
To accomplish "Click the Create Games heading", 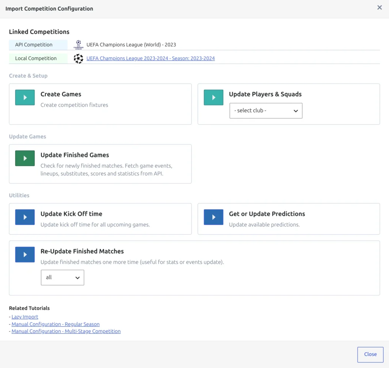I will point(61,94).
